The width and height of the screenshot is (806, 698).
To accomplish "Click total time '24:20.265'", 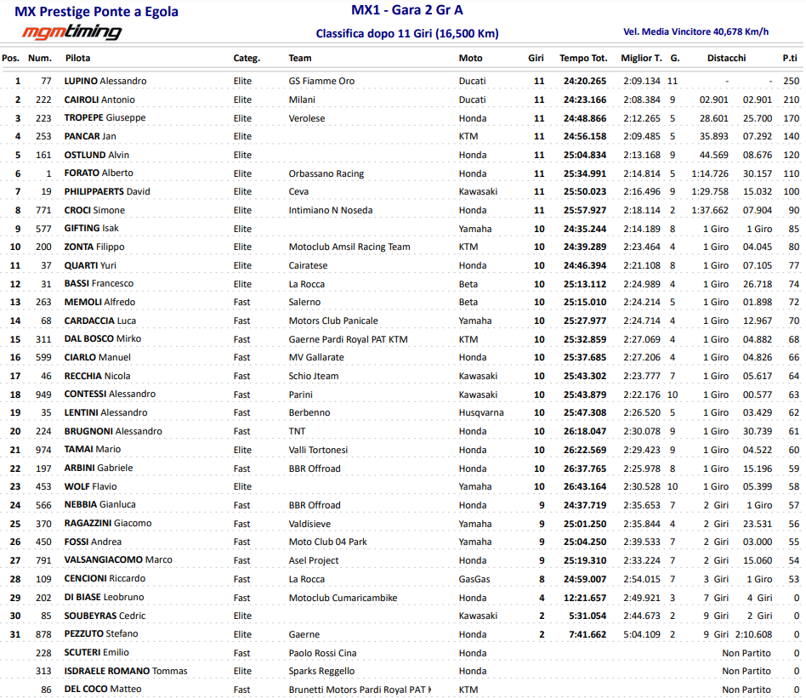I will pyautogui.click(x=585, y=81).
